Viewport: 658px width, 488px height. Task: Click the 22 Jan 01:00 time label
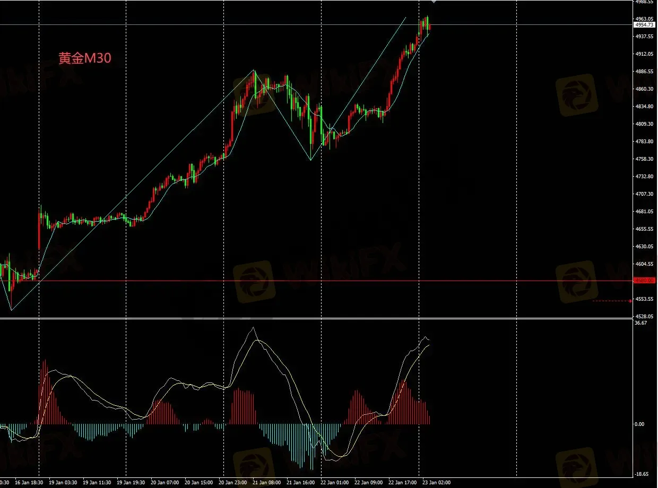point(335,483)
